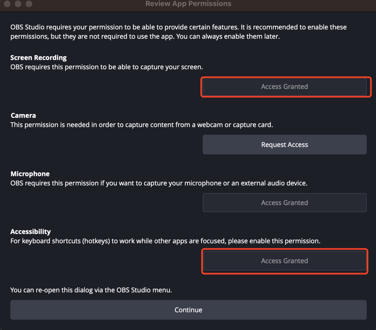Click Screen Recording's Access Granted button
The height and width of the screenshot is (330, 376).
284,86
